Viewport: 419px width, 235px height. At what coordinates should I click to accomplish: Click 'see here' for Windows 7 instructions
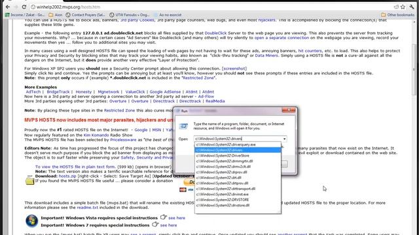point(168,225)
